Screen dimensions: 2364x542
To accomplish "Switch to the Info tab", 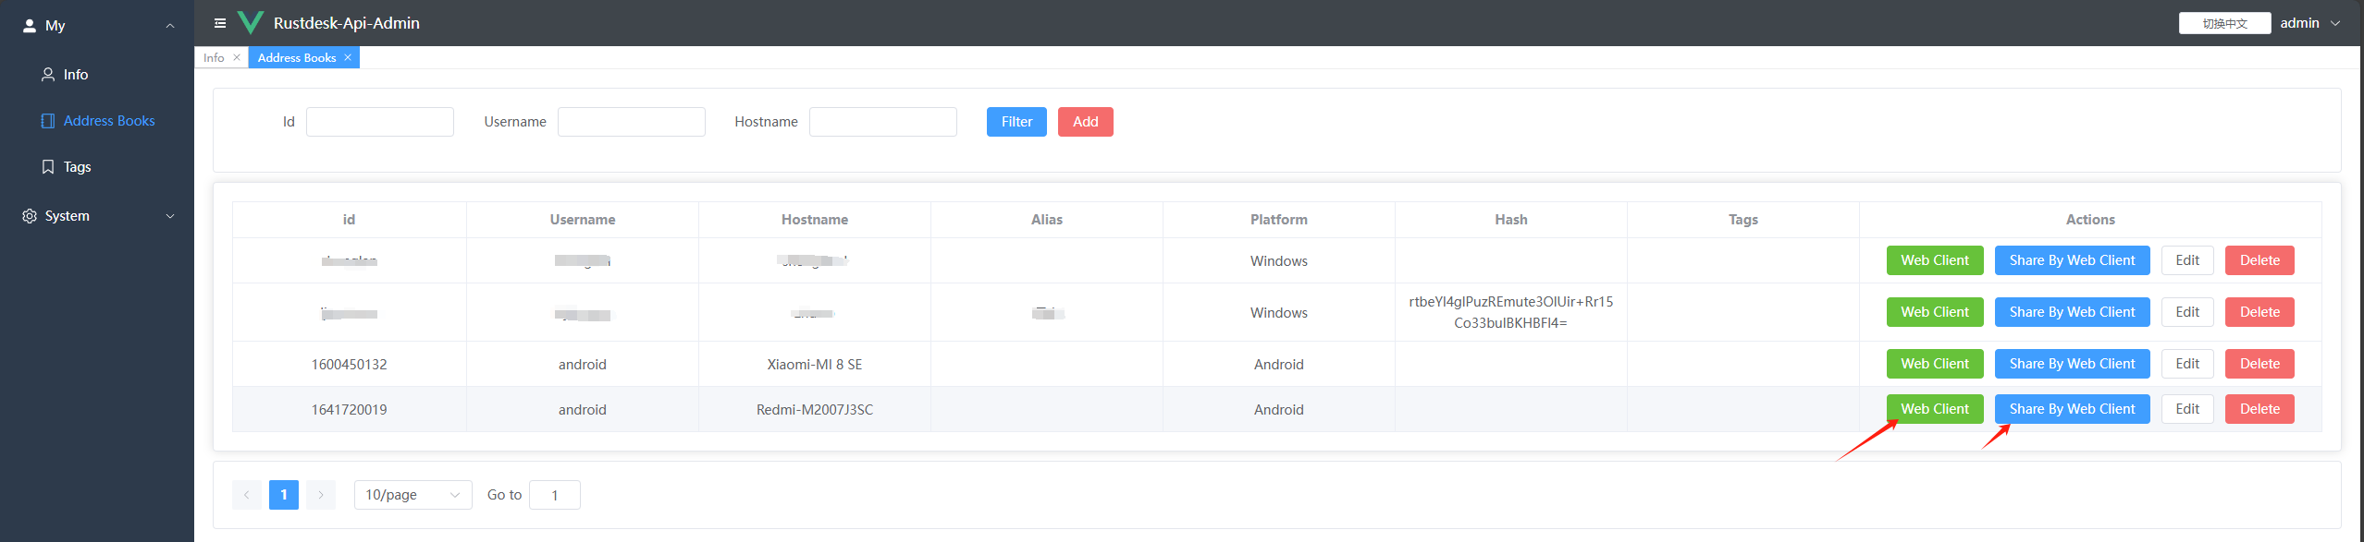I will coord(215,57).
